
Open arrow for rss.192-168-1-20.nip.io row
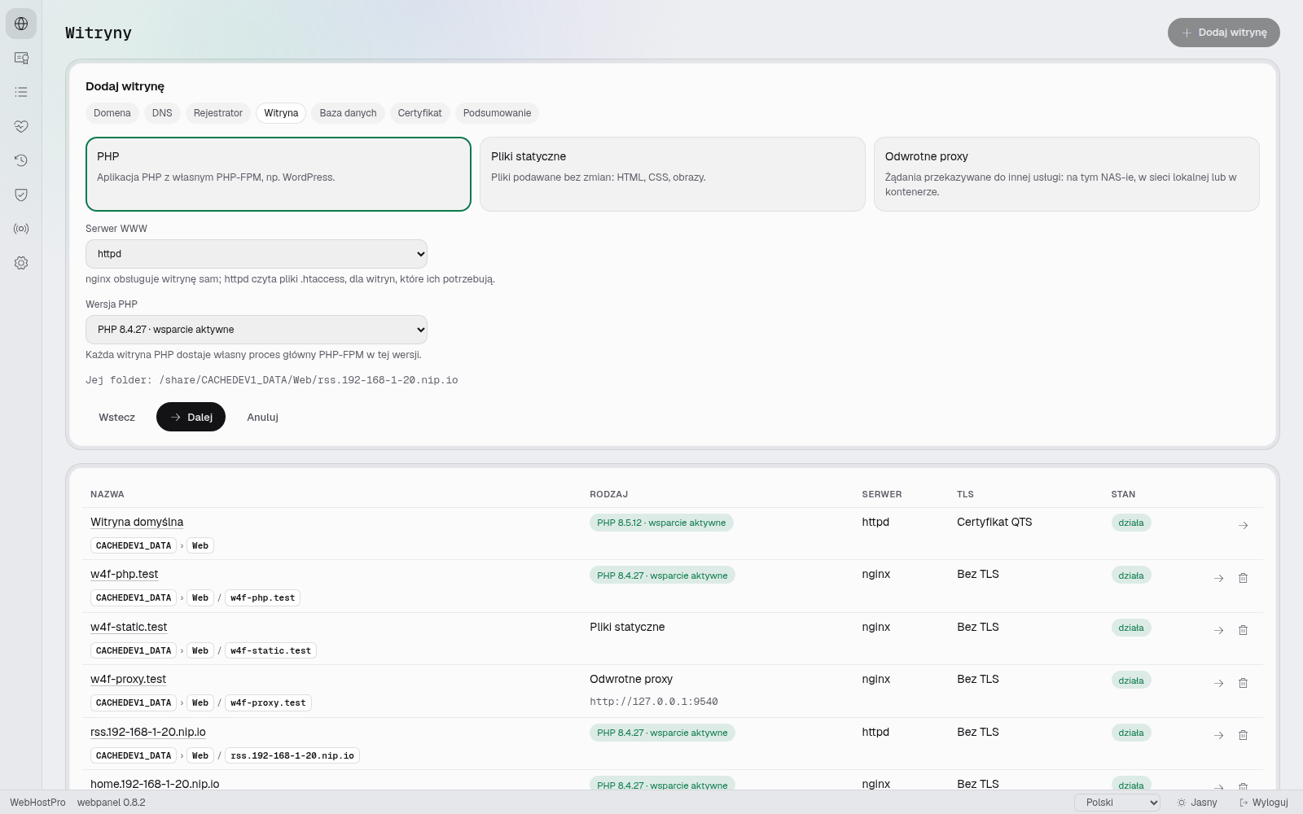tap(1218, 735)
